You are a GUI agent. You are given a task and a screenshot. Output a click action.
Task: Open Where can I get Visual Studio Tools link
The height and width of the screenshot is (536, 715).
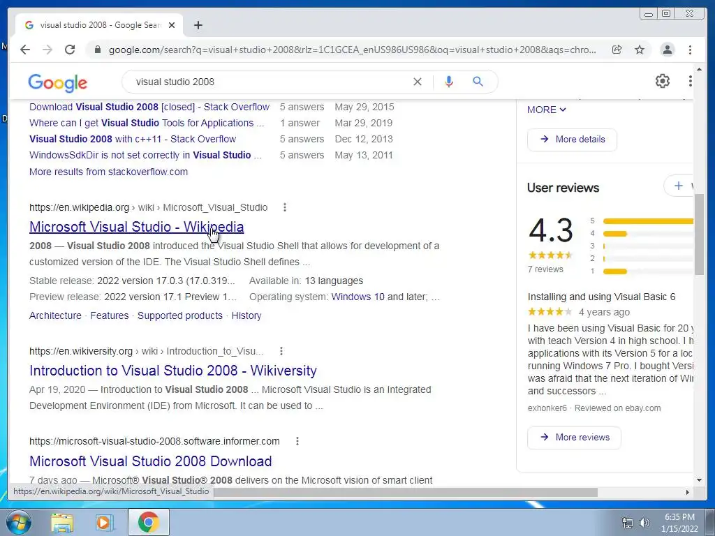point(147,123)
